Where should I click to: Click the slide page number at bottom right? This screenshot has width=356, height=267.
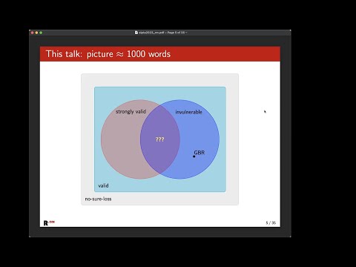point(271,222)
